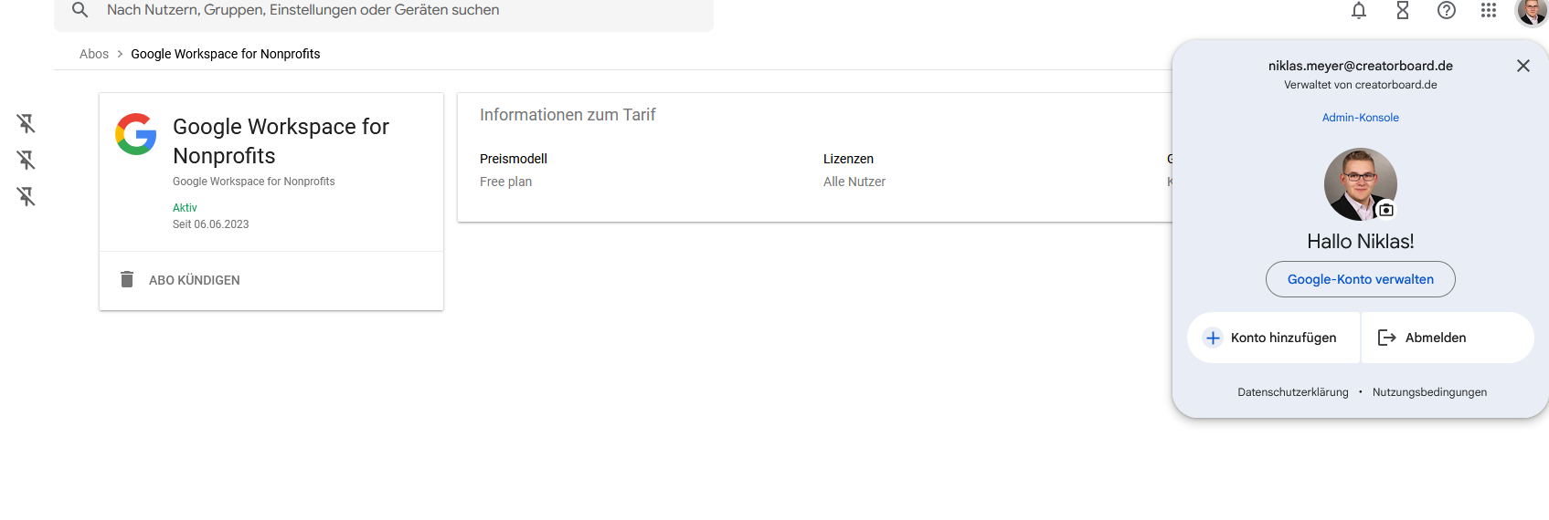The image size is (1549, 520).
Task: Open the help question mark icon
Action: point(1447,10)
